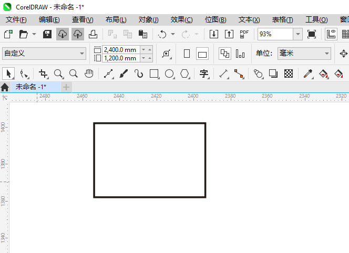Apply layout to all pages
The image size is (349, 253).
tap(225, 54)
